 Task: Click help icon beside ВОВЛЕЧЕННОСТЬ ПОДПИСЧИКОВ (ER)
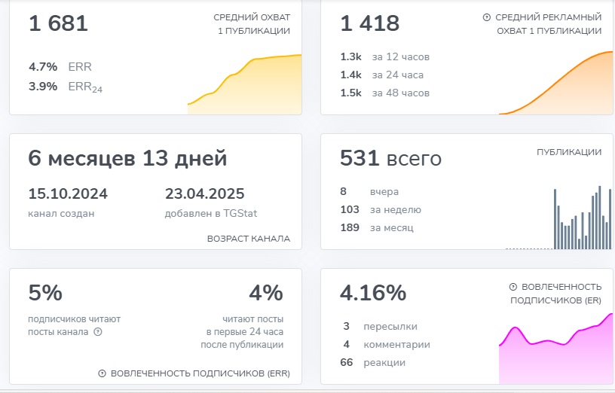[x=513, y=287]
